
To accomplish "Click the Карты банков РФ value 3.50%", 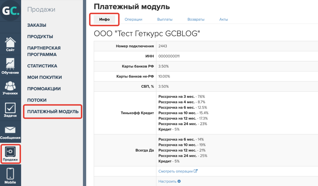I will [x=163, y=66].
